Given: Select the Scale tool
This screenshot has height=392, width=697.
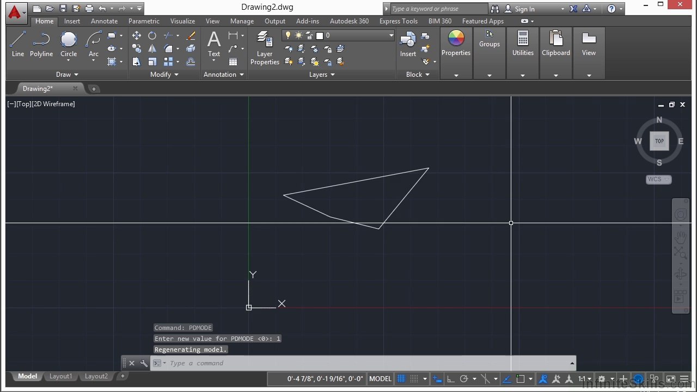Looking at the screenshot, I should coord(152,62).
